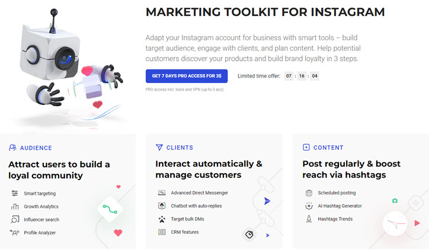429x250 pixels.
Task: Click the Profile Analyzer icon
Action: [x=15, y=233]
